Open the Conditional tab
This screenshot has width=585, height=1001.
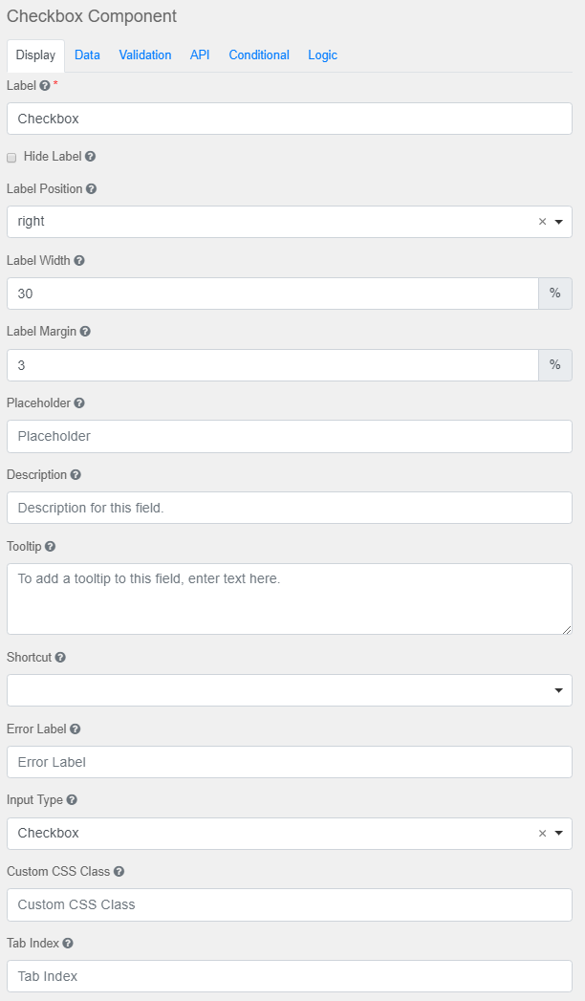[259, 54]
